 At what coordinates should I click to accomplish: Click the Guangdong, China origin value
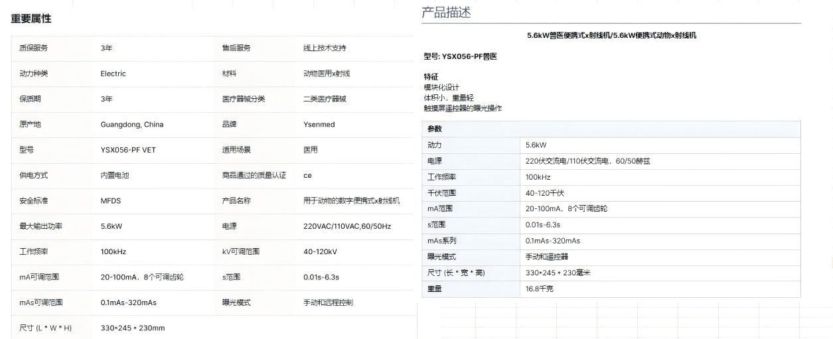coord(132,124)
